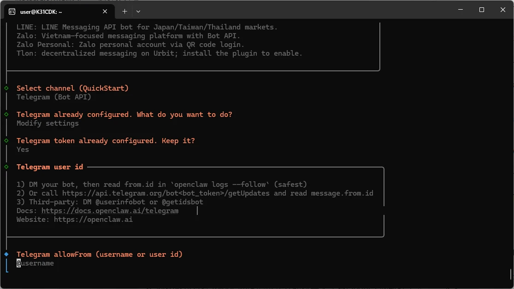Click the diamond marker beside Telegram already configured
Viewport: 514px width, 289px height.
(x=6, y=114)
